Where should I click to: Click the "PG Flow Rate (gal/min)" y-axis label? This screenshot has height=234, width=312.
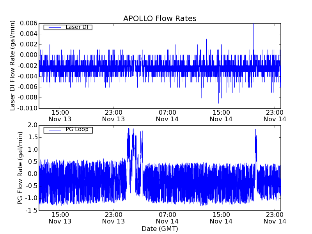pos(20,168)
